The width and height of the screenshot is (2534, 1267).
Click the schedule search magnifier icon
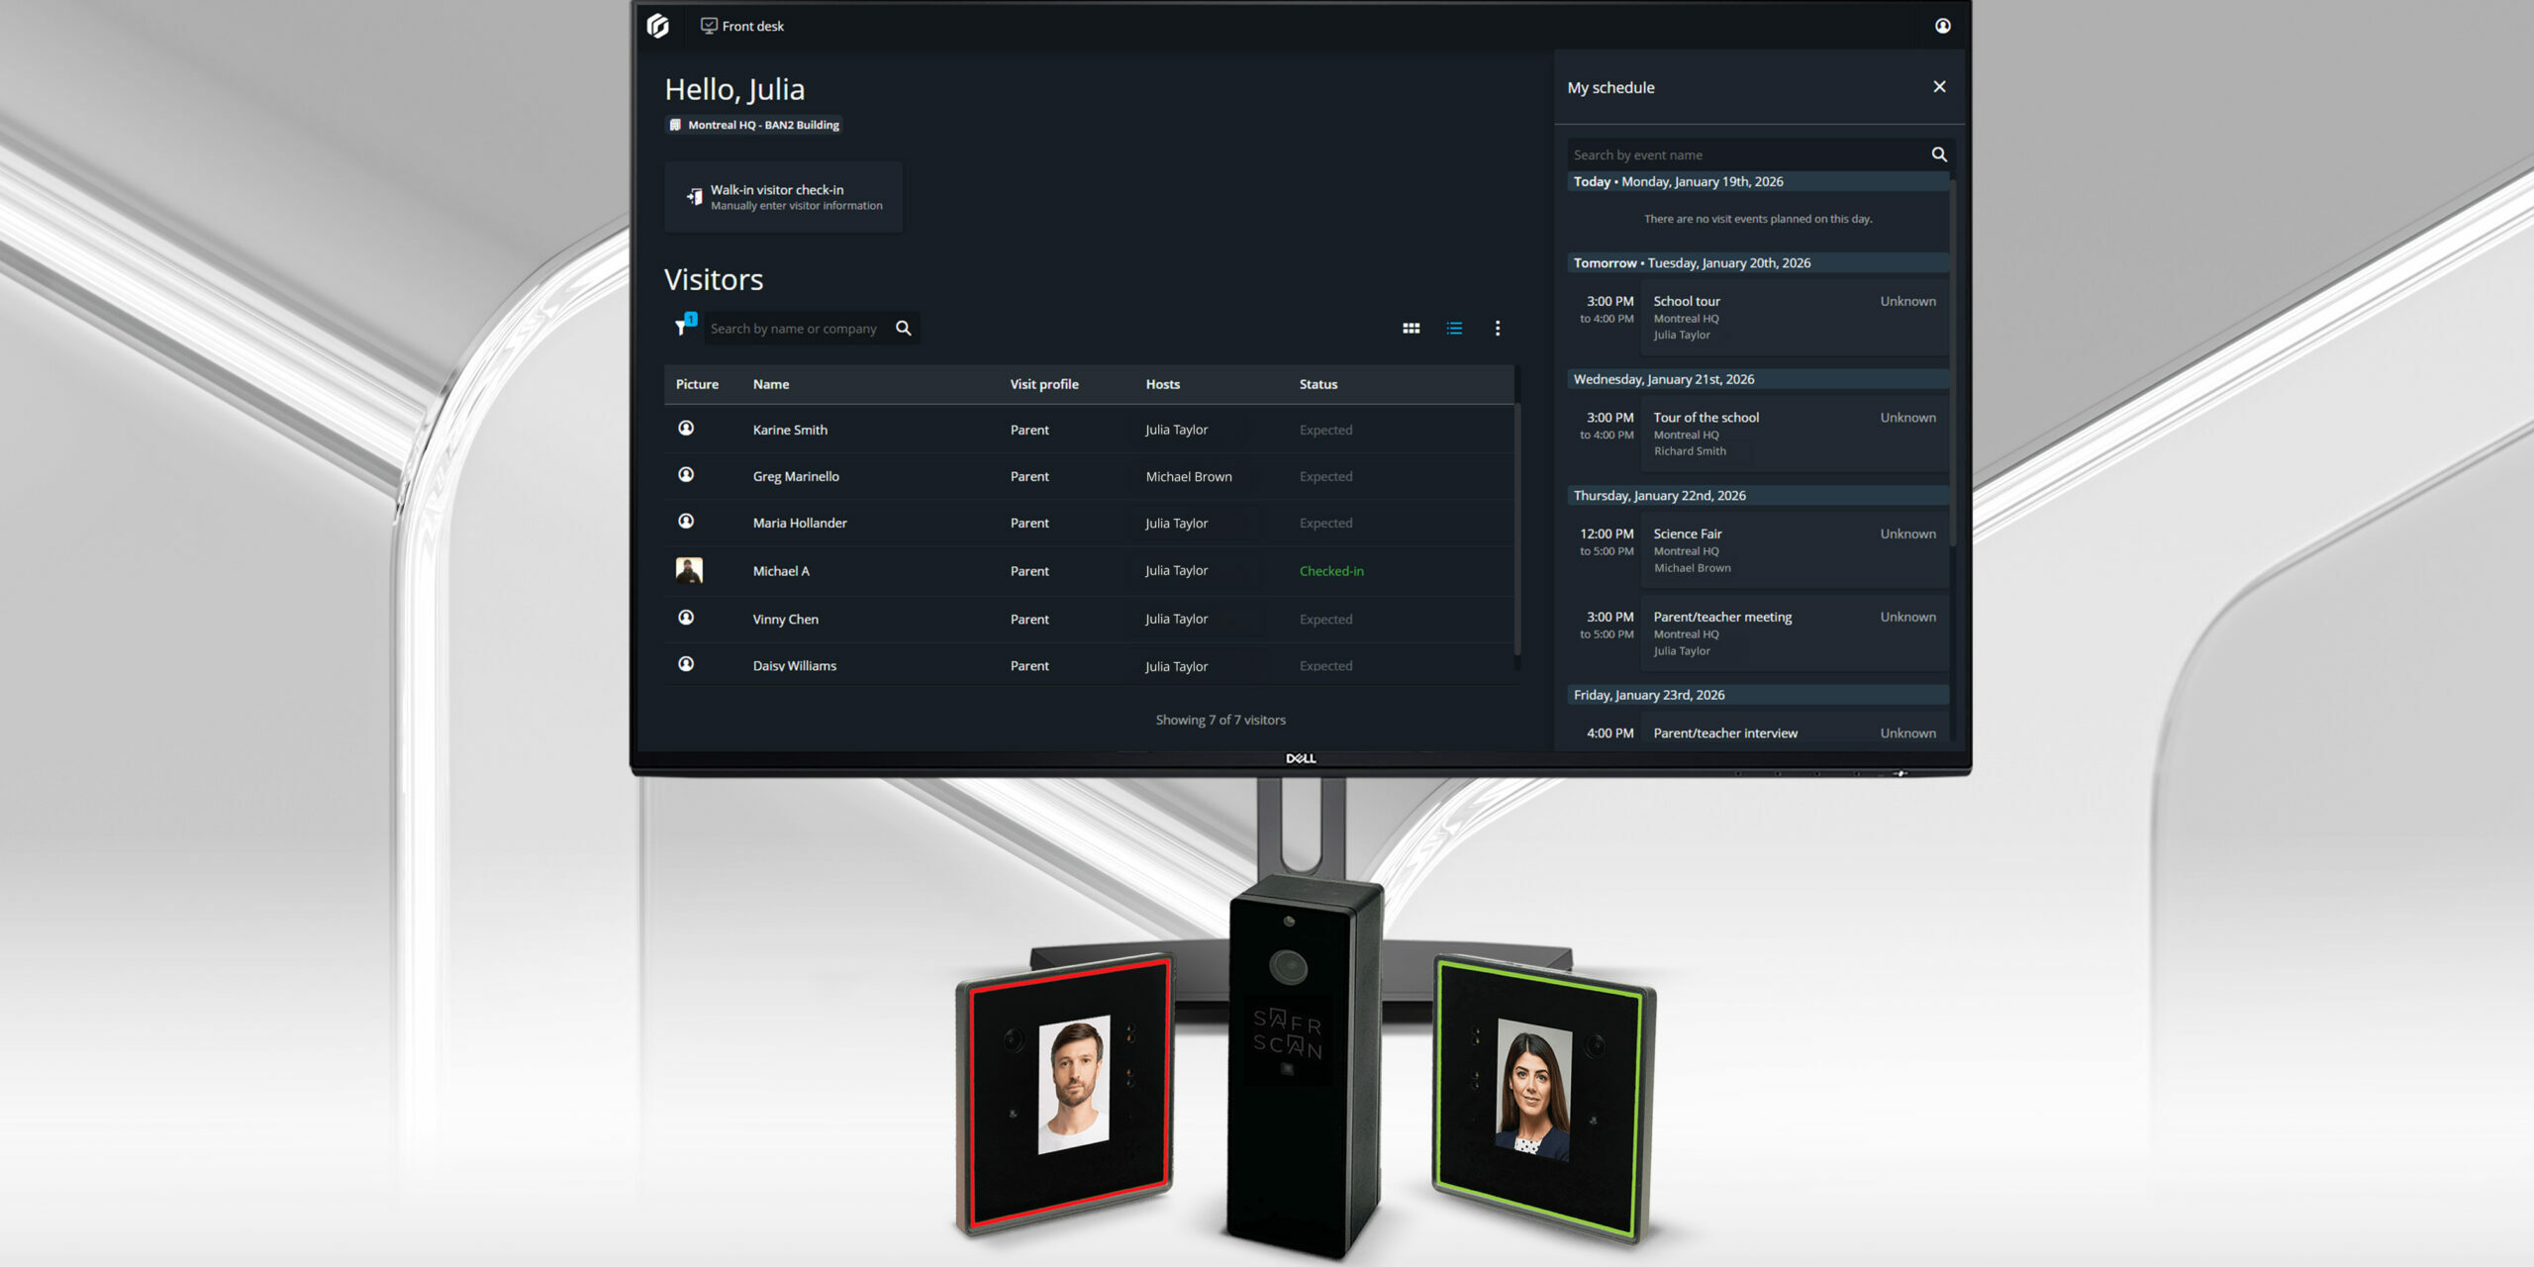point(1938,154)
